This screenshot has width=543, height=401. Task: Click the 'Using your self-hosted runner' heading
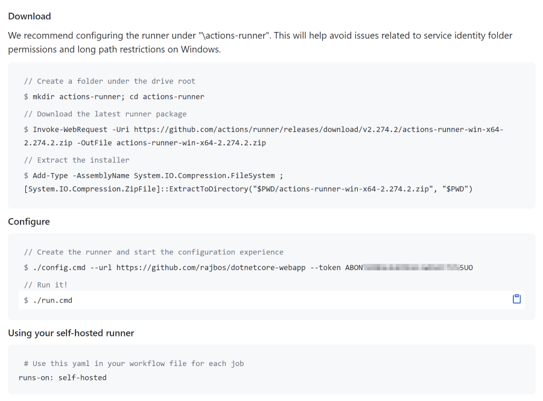pyautogui.click(x=71, y=333)
